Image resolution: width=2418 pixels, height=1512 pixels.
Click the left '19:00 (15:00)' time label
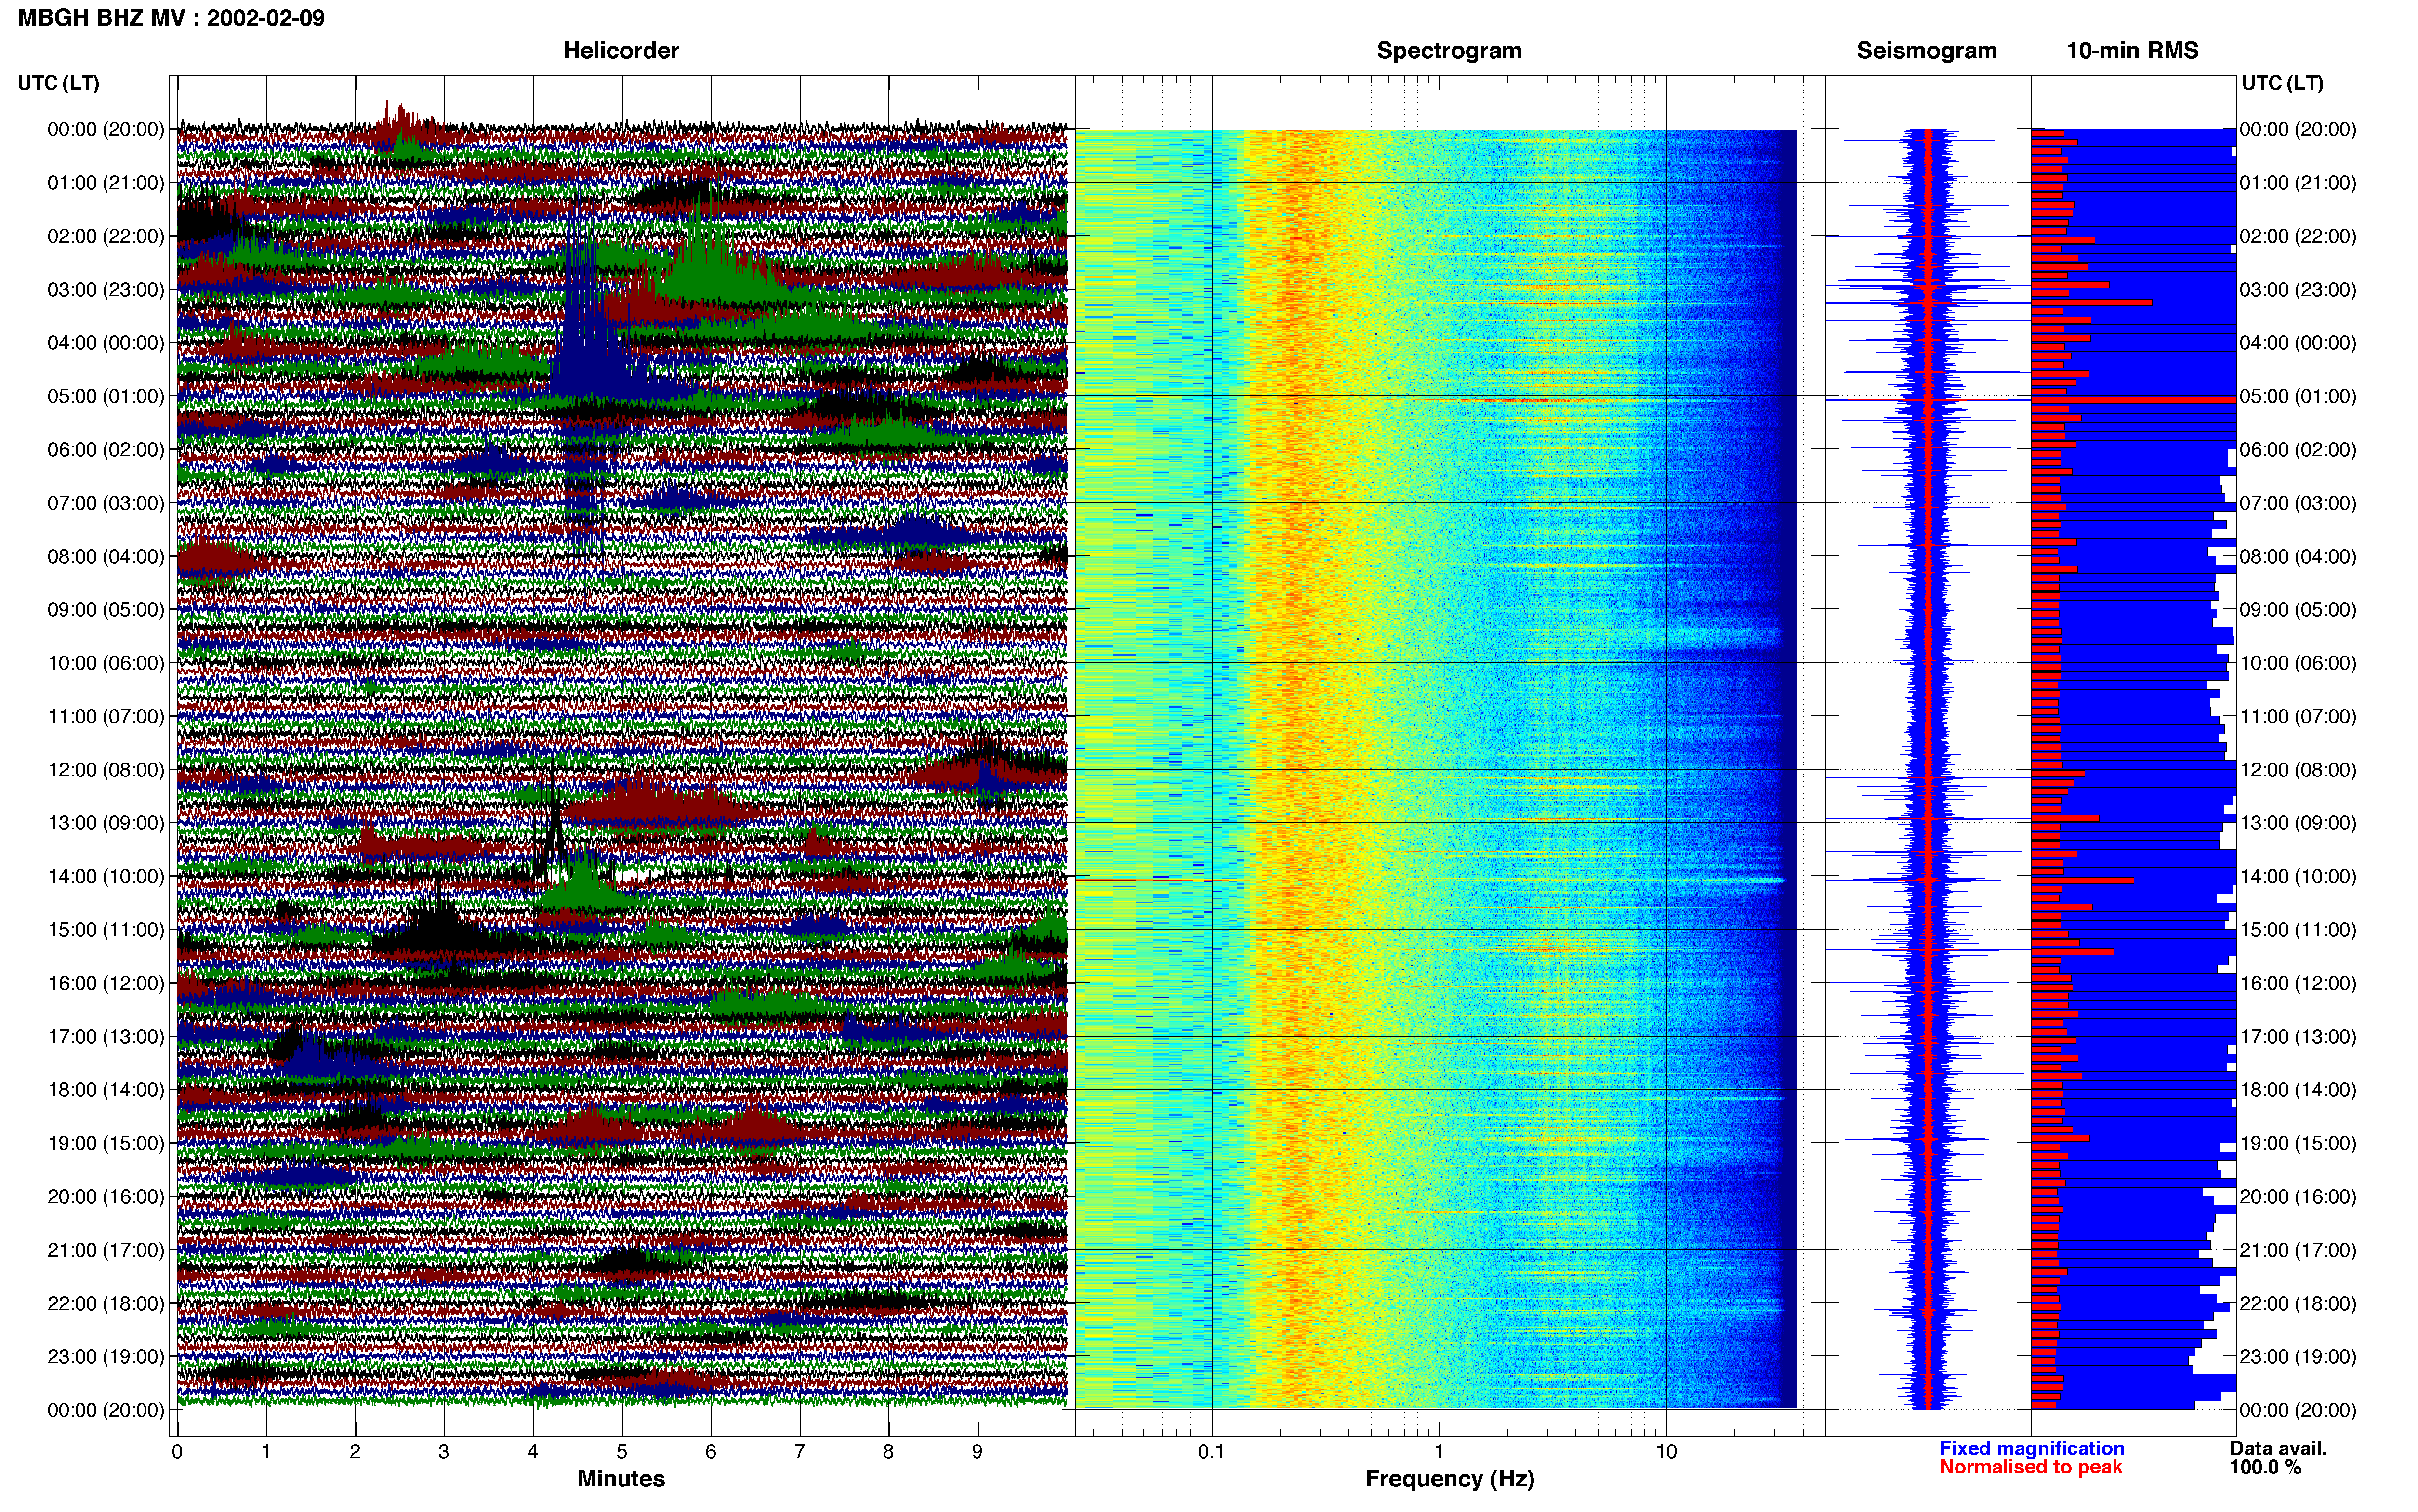point(106,1143)
